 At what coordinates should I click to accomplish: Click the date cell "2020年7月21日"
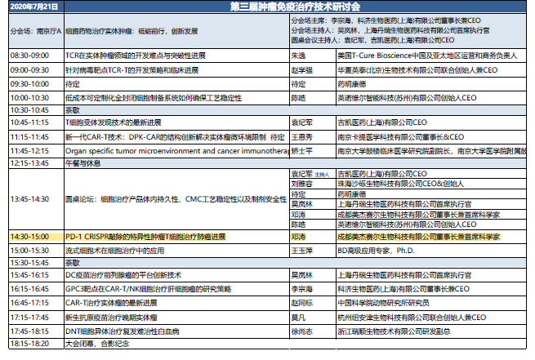tap(34, 7)
